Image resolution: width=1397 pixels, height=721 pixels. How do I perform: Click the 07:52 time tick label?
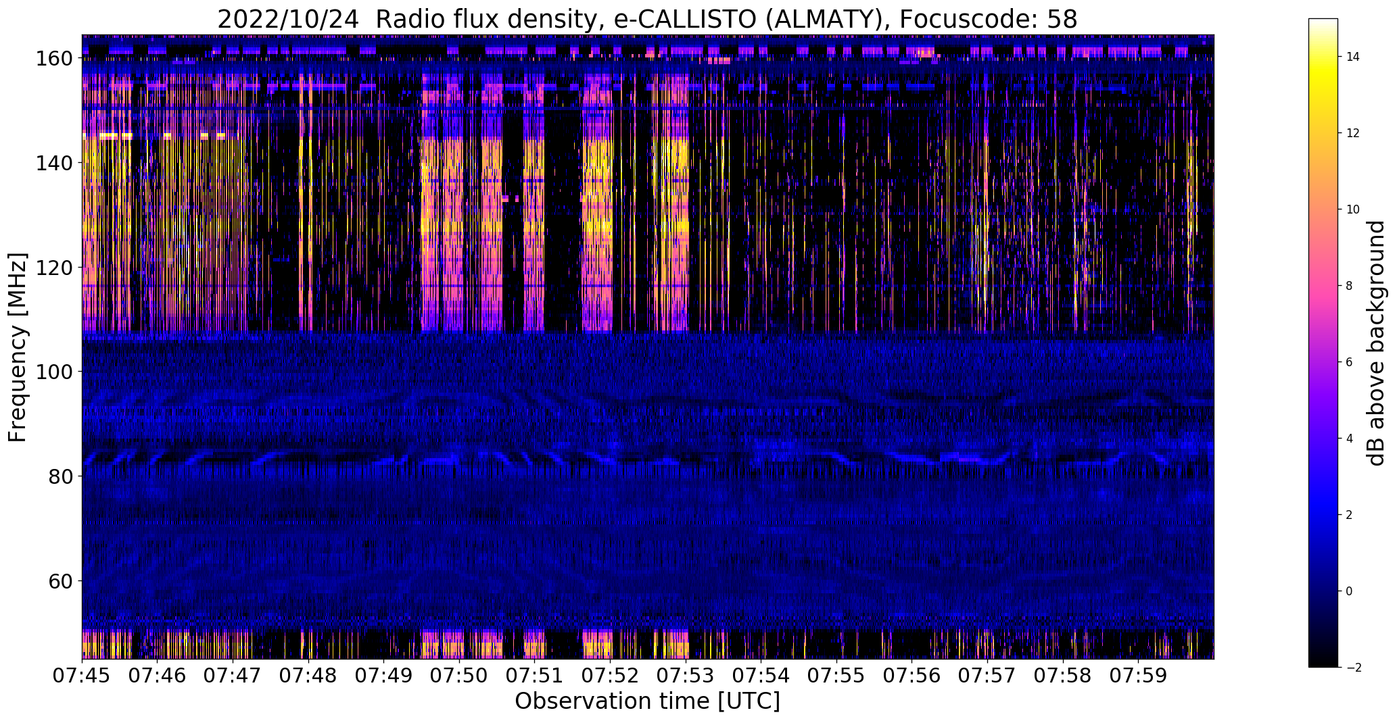(x=611, y=675)
